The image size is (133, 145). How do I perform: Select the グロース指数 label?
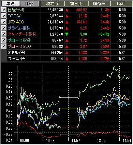(x=19, y=40)
